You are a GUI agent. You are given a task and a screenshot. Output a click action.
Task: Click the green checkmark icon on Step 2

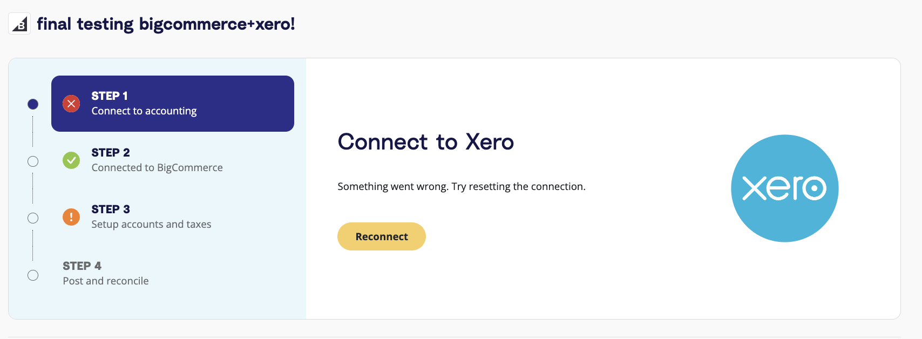71,160
